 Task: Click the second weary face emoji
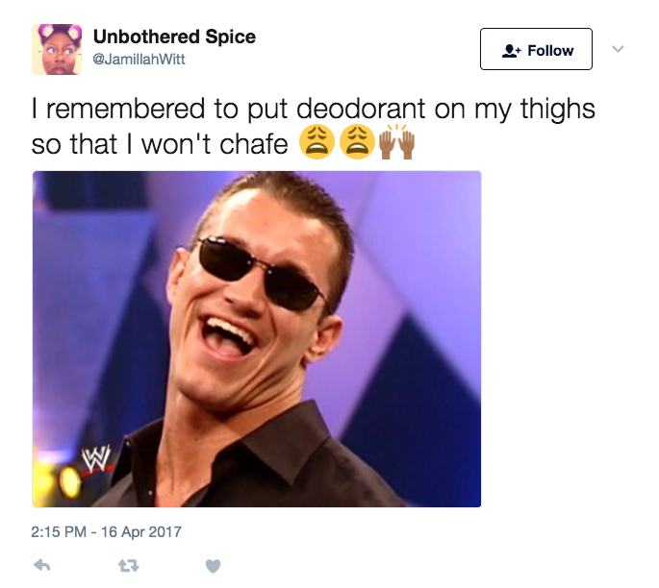click(357, 142)
